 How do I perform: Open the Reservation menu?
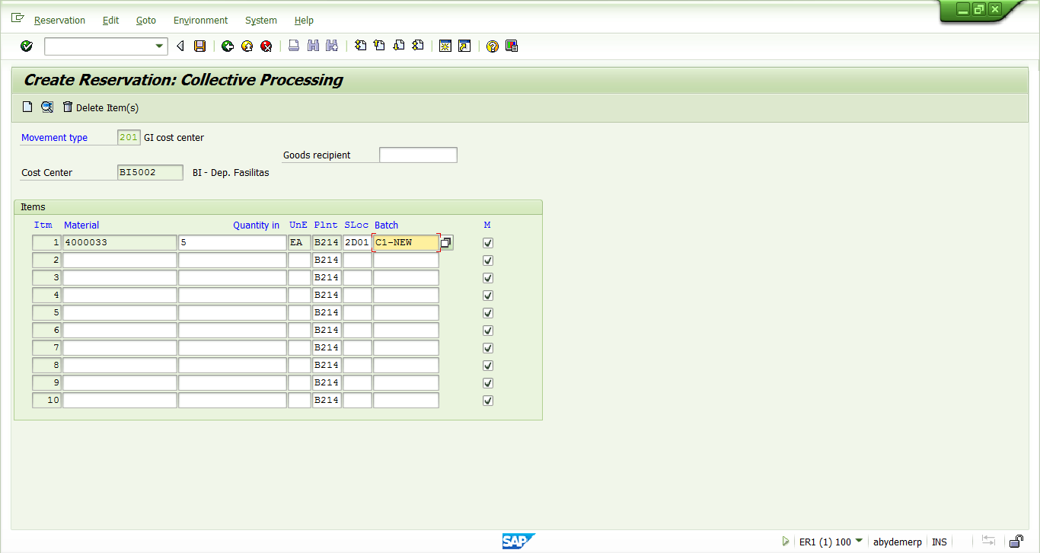point(59,21)
